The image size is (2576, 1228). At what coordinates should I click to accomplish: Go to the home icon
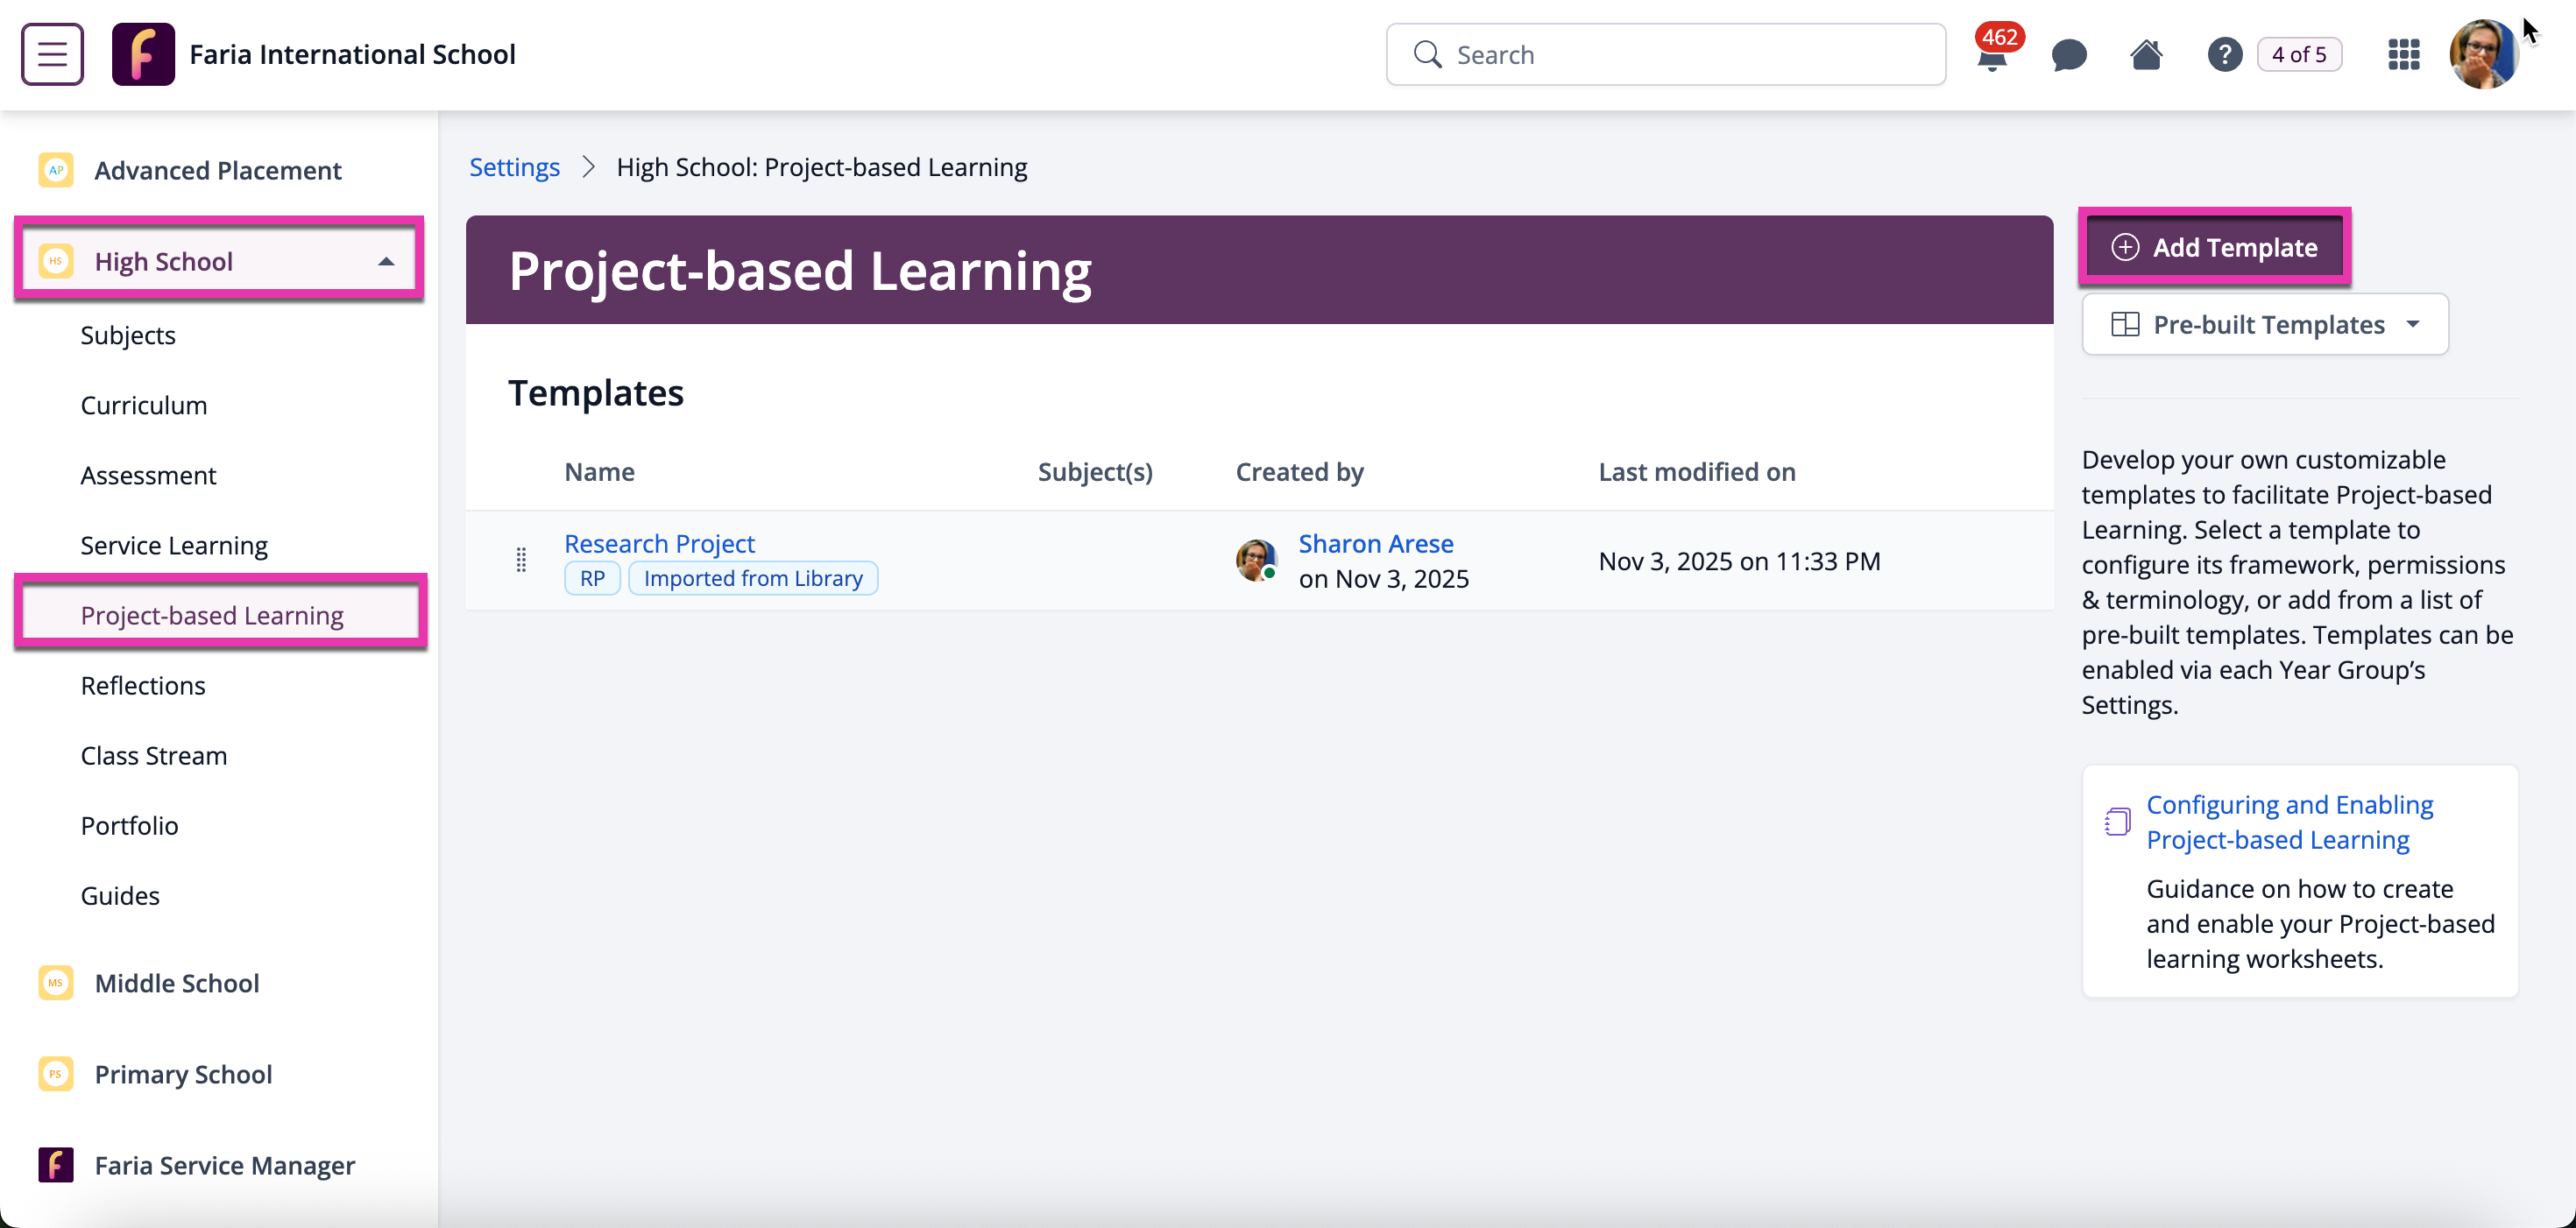[2146, 54]
